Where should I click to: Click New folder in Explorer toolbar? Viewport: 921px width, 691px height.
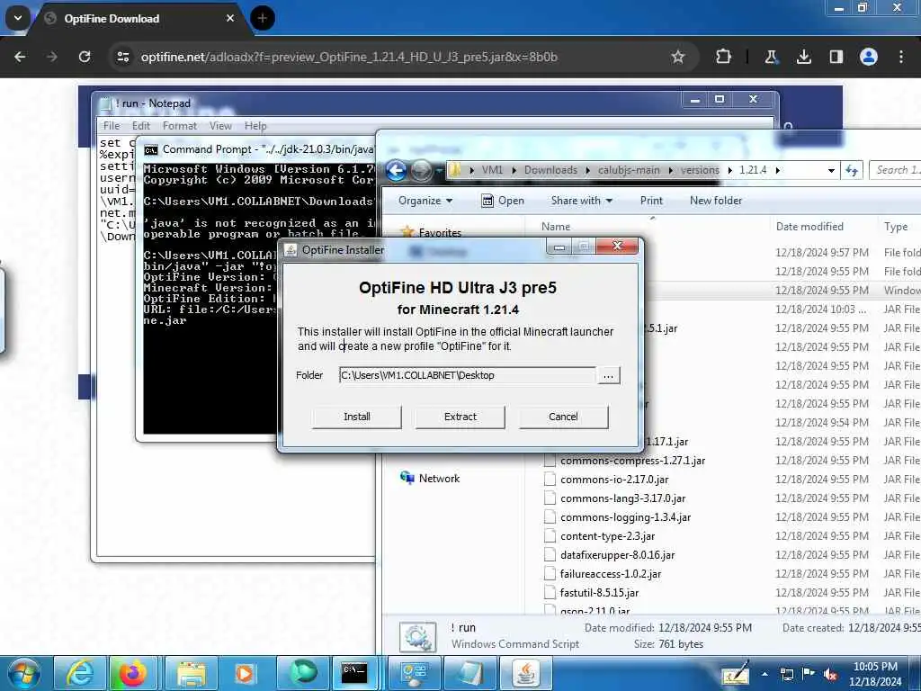pyautogui.click(x=715, y=201)
